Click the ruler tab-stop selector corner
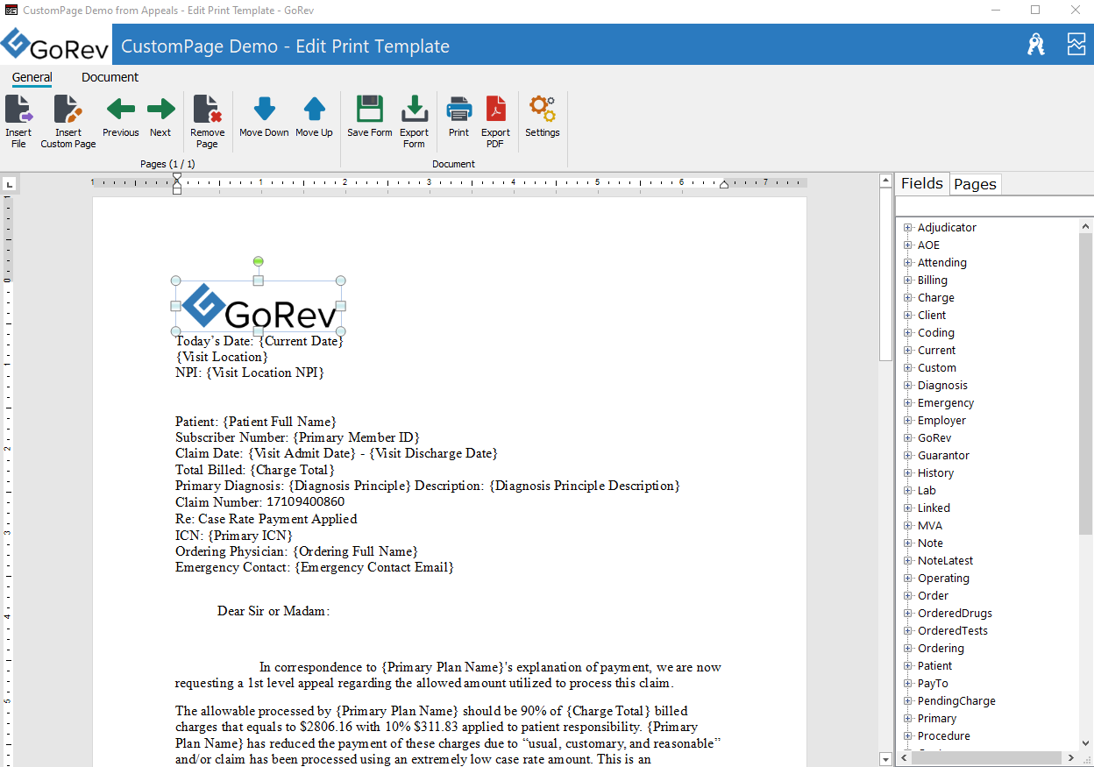 (9, 184)
